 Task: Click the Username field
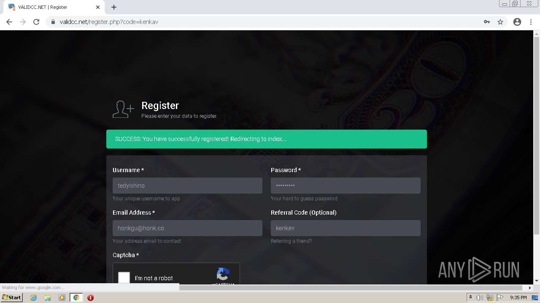[187, 186]
